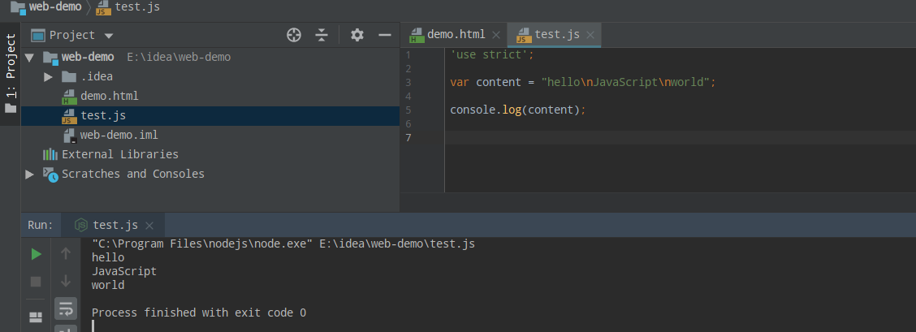Switch to demo.html editor tab
The height and width of the screenshot is (332, 916).
click(x=456, y=34)
